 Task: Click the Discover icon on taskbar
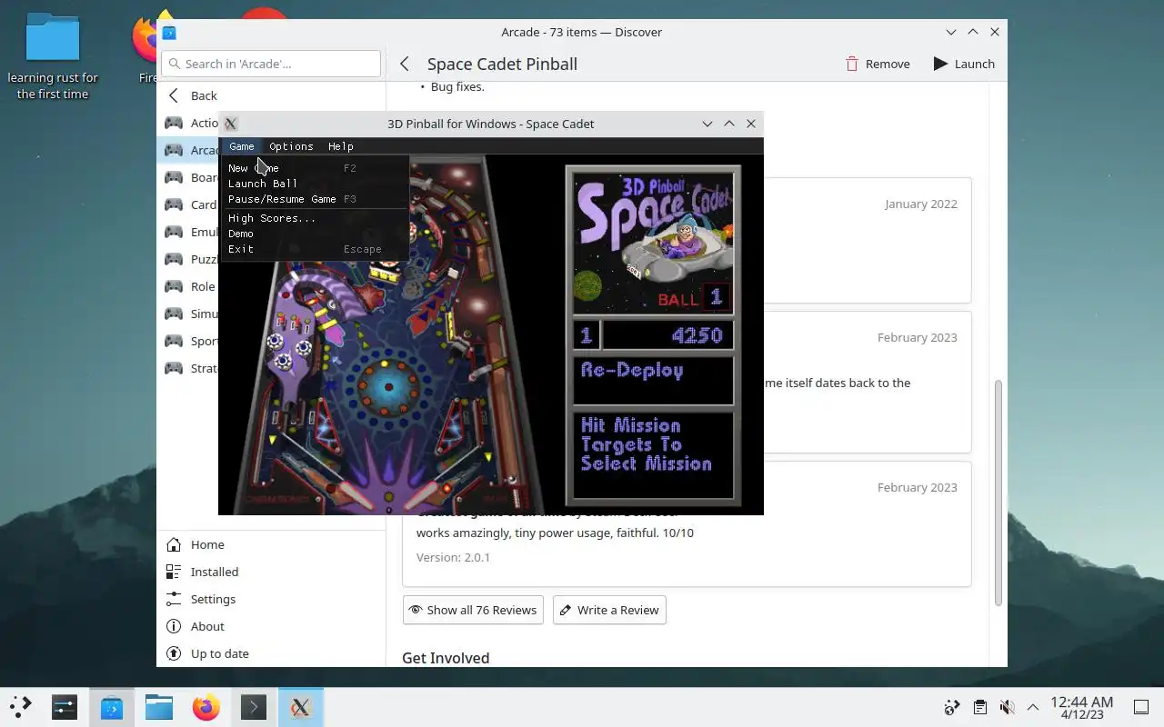coord(112,707)
